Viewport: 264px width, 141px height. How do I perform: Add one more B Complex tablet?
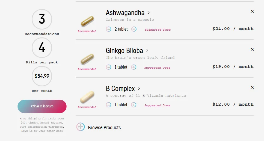pyautogui.click(x=134, y=105)
